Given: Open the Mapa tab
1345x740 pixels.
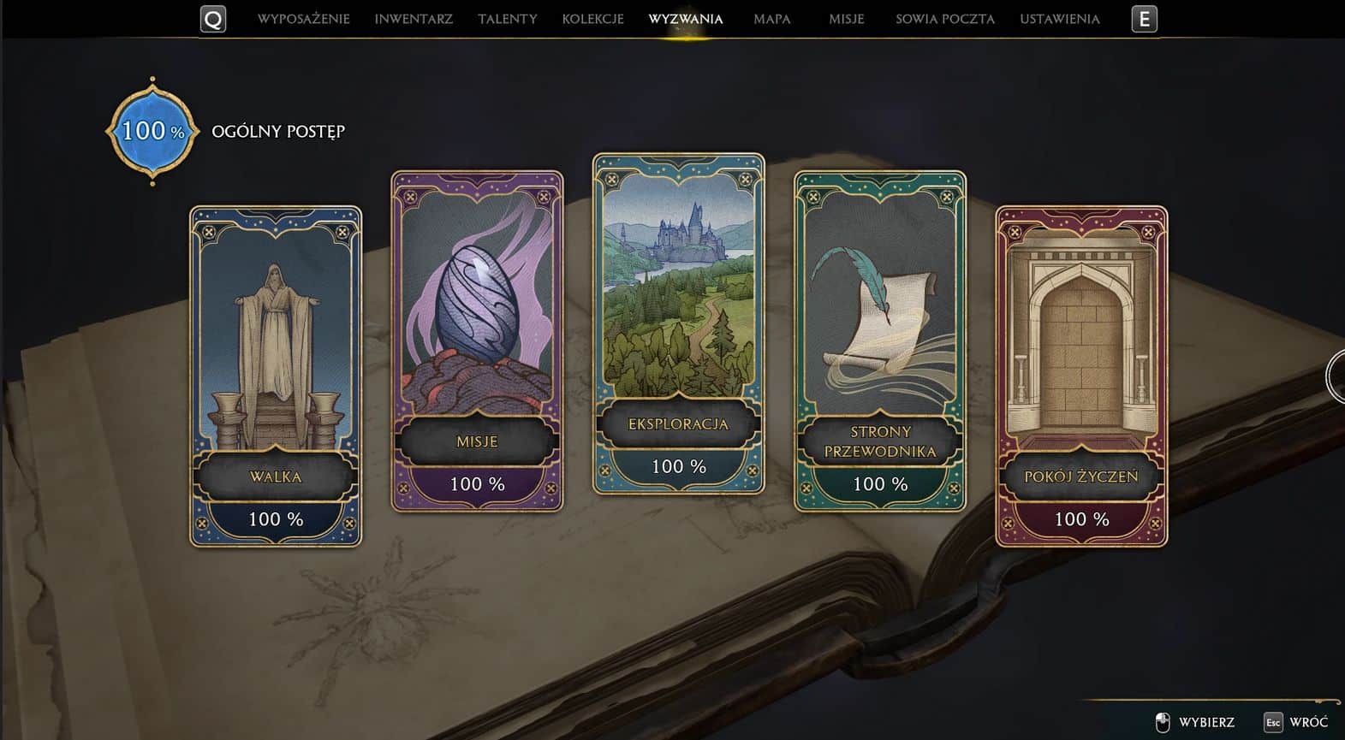Looking at the screenshot, I should coord(772,19).
